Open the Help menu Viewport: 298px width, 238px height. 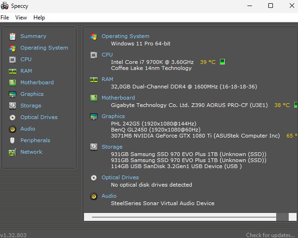pos(39,18)
